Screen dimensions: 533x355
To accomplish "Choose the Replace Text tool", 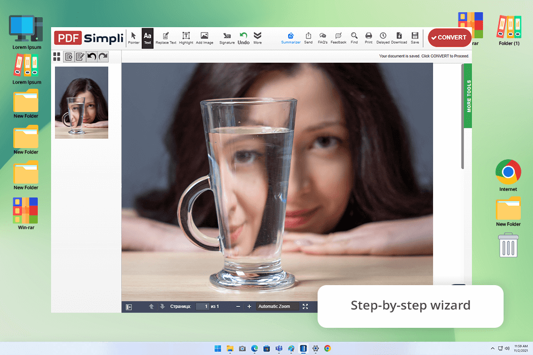I will coord(166,38).
